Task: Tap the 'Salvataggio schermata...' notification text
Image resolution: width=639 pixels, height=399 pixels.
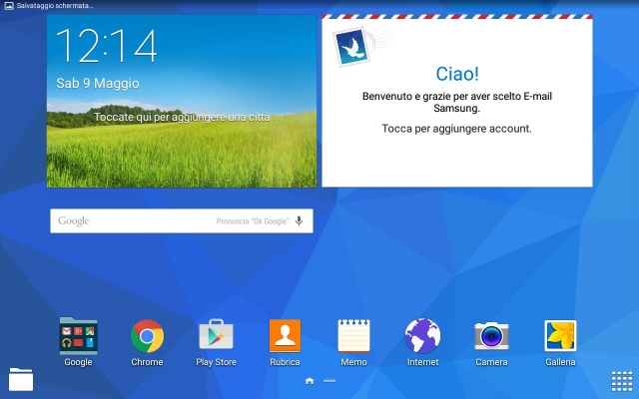Action: [55, 6]
